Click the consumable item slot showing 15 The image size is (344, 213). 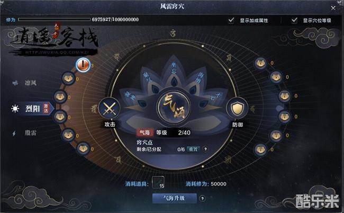click(158, 182)
